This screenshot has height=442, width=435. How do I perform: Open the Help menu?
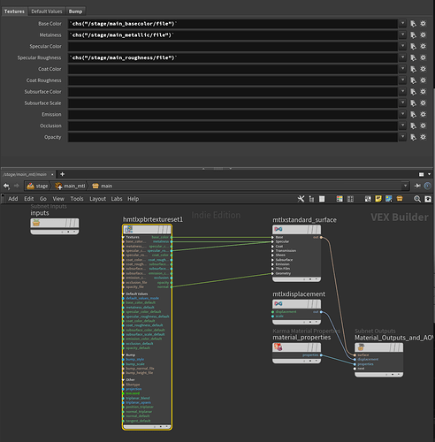133,199
